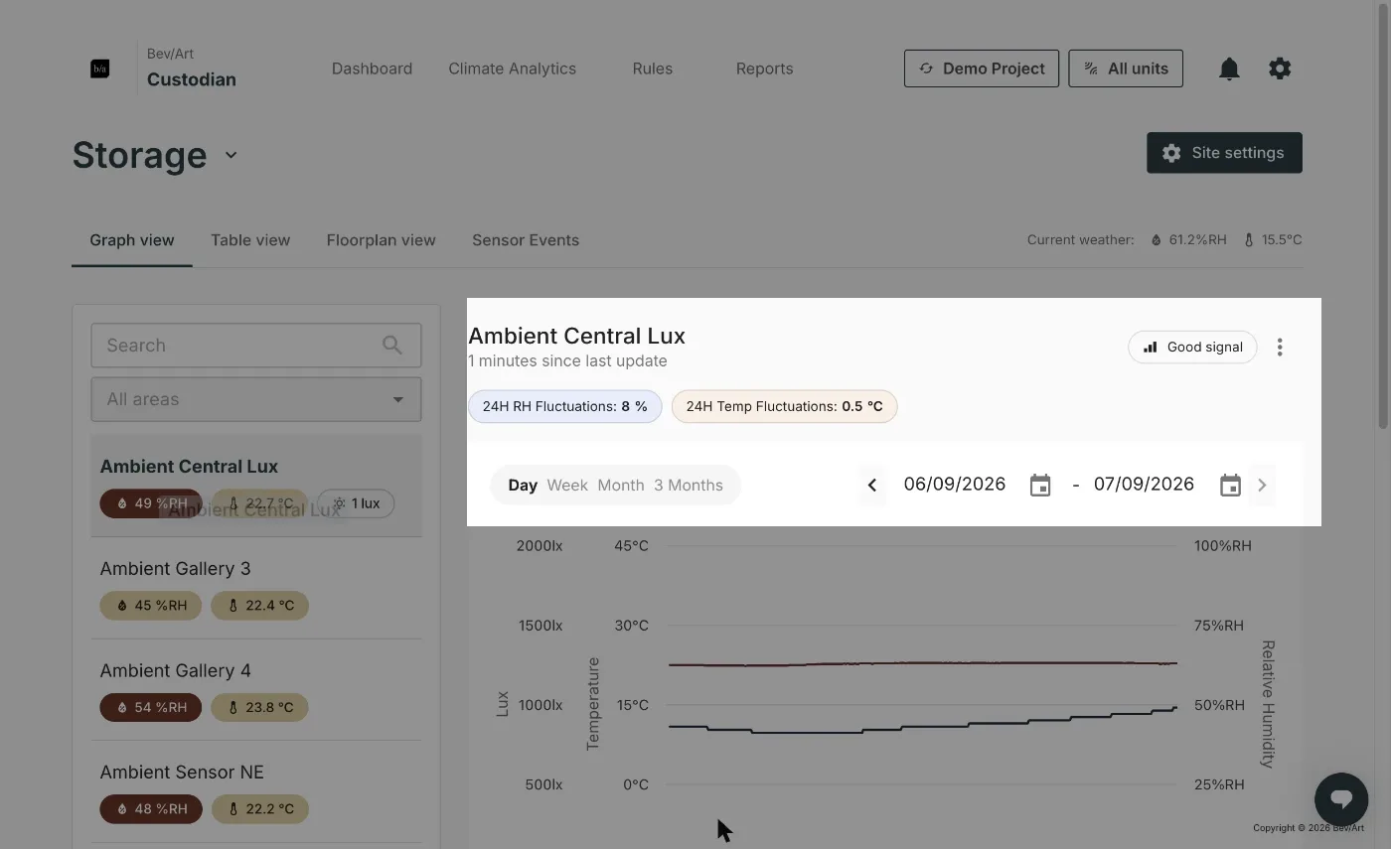
Task: Open the start date calendar picker
Action: pyautogui.click(x=1040, y=485)
